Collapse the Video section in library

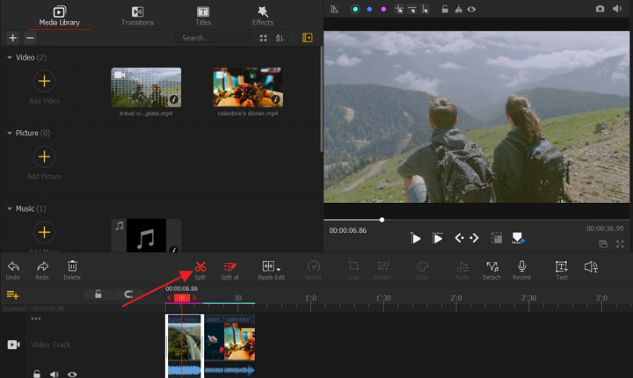pyautogui.click(x=10, y=57)
